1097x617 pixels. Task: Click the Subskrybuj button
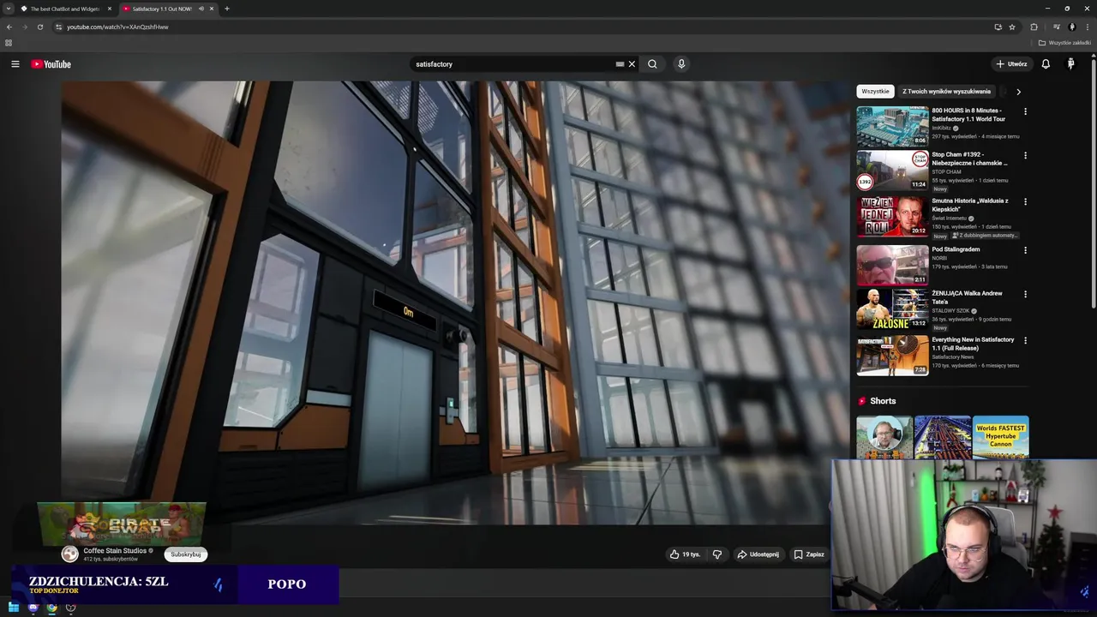pos(186,554)
